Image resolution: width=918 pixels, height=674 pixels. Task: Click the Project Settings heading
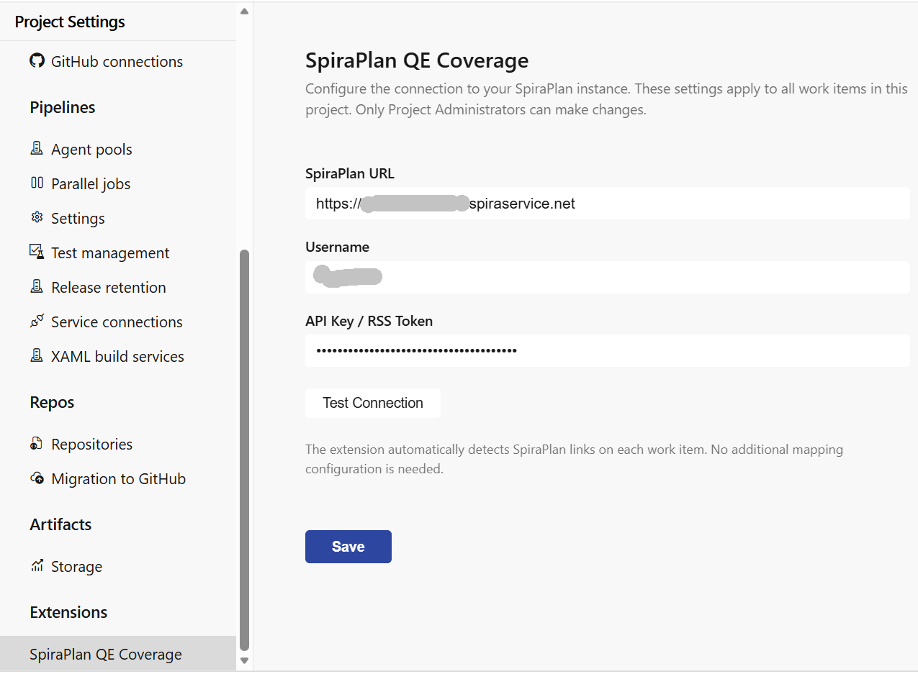pos(70,22)
